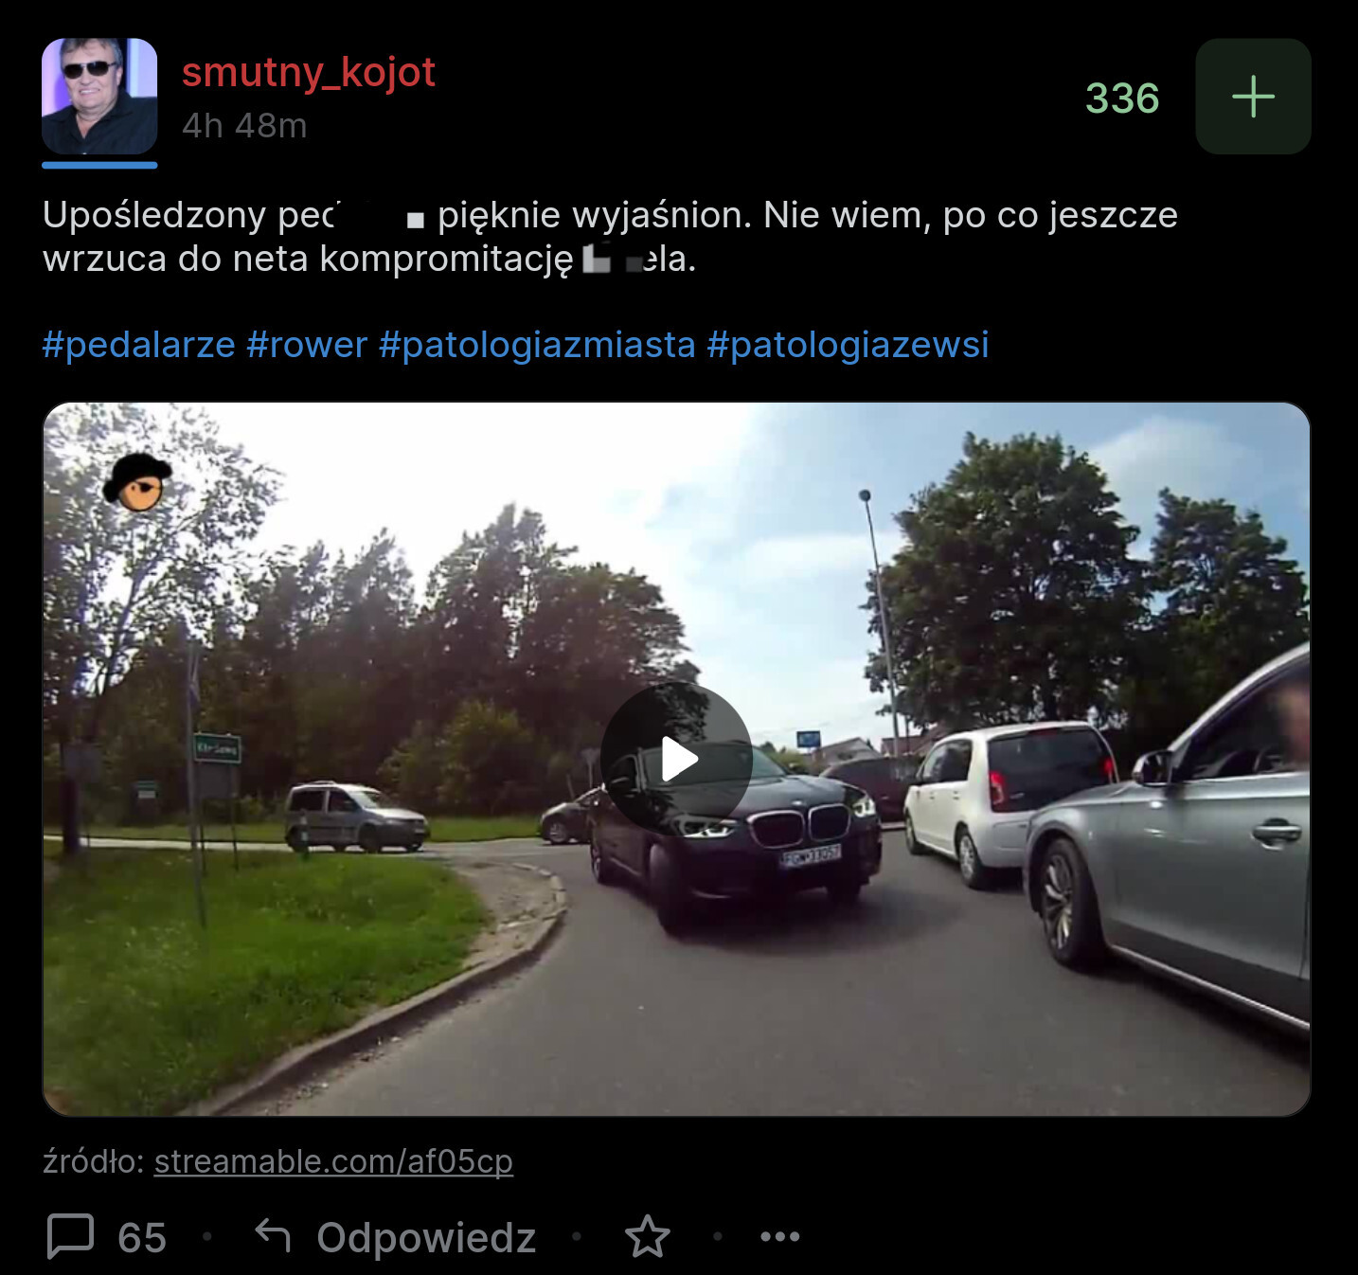1358x1275 pixels.
Task: Click the Odpowiedz reply button
Action: (x=426, y=1237)
